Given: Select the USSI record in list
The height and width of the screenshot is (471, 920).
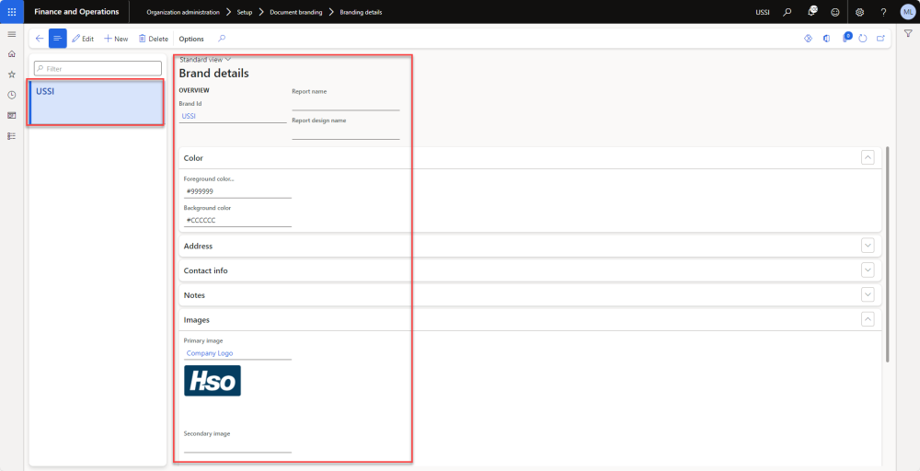Looking at the screenshot, I should tap(97, 103).
